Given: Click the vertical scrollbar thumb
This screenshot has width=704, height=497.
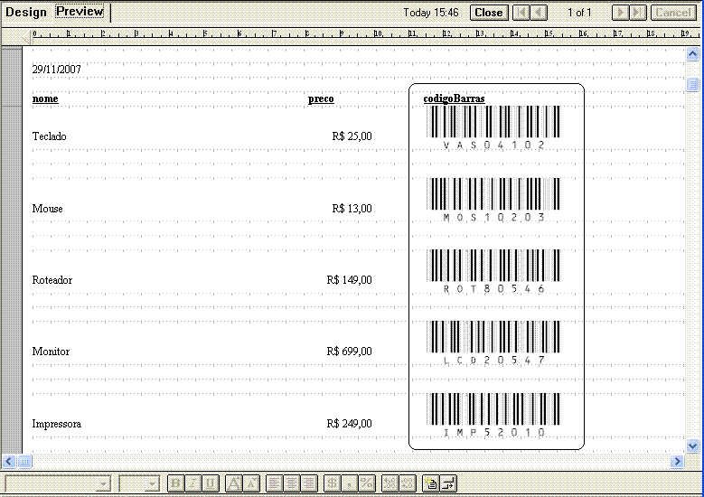Looking at the screenshot, I should click(693, 84).
